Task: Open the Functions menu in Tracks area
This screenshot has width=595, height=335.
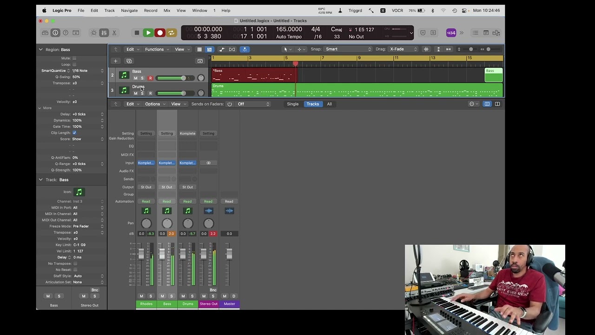Action: [157, 49]
